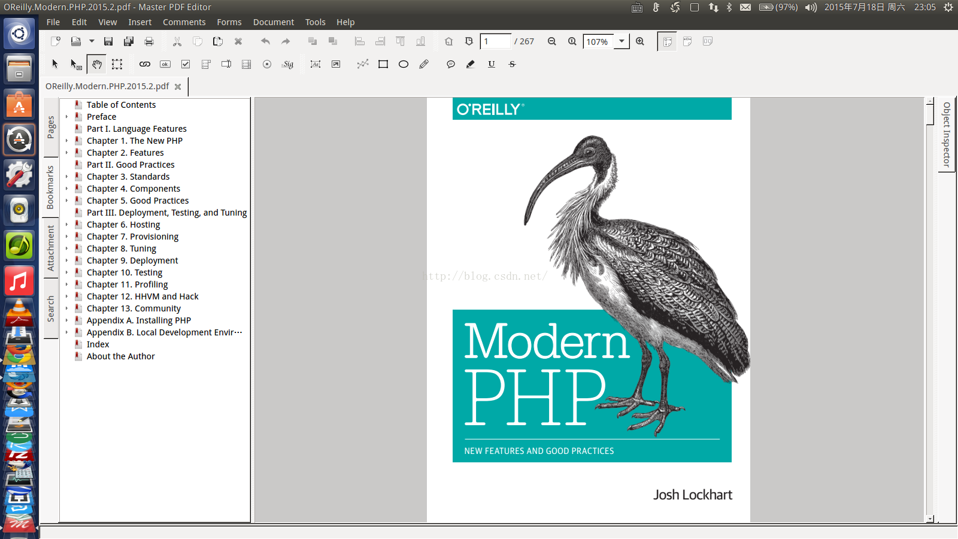Expand Chapter 9. Deployment bookmark arrow

[x=66, y=261]
